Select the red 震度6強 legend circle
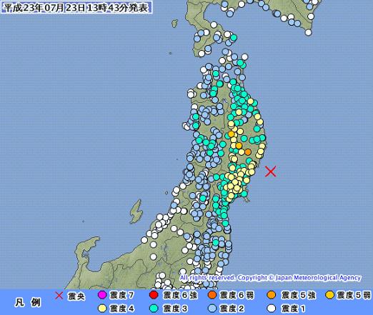Image resolution: width=373 pixels, height=315 pixels. click(x=154, y=295)
